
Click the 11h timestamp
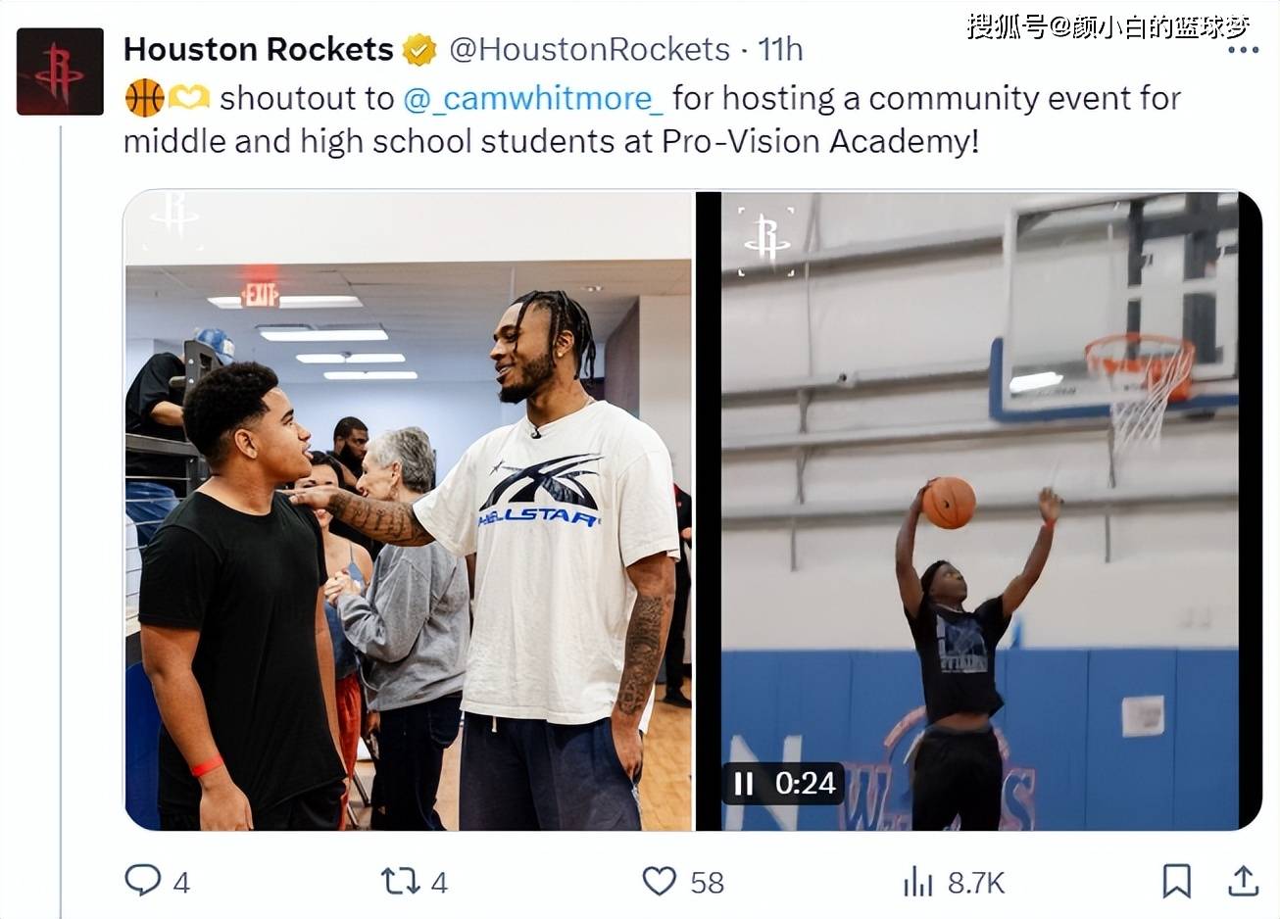780,49
